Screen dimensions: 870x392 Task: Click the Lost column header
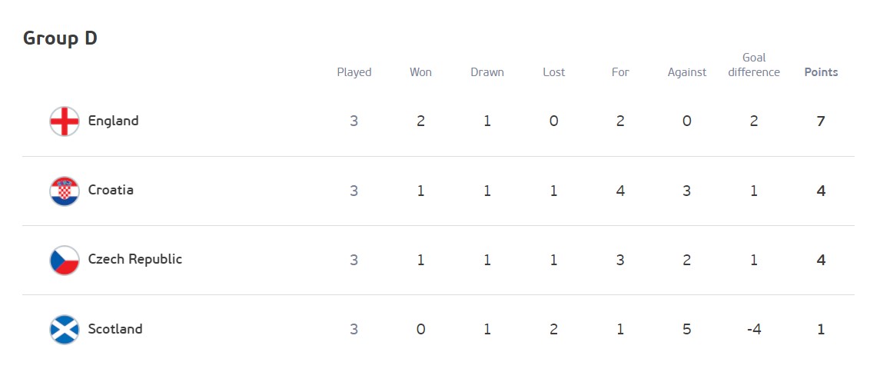tap(553, 72)
